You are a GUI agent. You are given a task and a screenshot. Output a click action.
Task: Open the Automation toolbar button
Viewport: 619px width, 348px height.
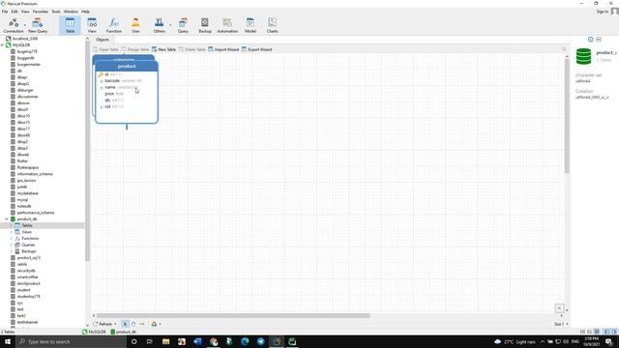[227, 25]
